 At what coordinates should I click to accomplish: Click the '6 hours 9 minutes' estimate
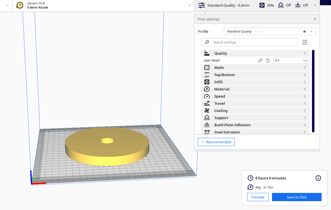coord(271,178)
